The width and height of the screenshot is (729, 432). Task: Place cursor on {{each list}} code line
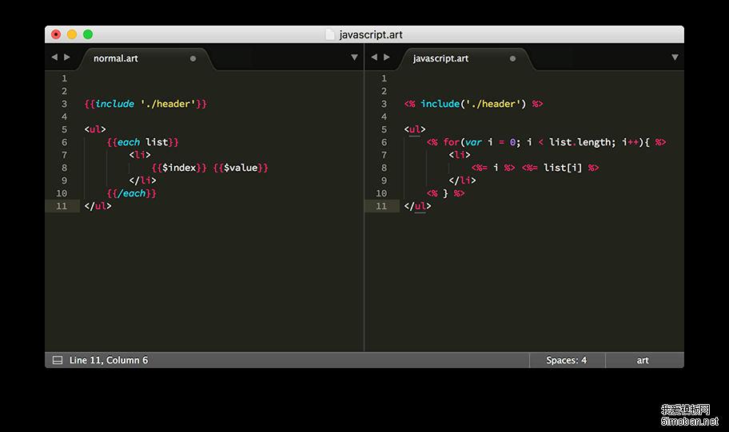(x=142, y=142)
